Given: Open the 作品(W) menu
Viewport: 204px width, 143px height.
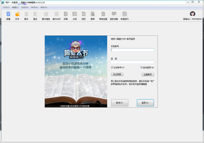Looking at the screenshot, I should click(x=25, y=7).
